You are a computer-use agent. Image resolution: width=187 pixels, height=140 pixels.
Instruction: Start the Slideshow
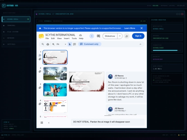click(x=110, y=36)
